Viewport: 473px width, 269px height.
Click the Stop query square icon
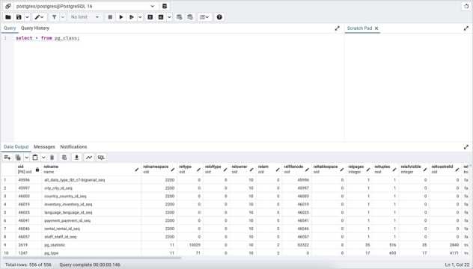110,17
